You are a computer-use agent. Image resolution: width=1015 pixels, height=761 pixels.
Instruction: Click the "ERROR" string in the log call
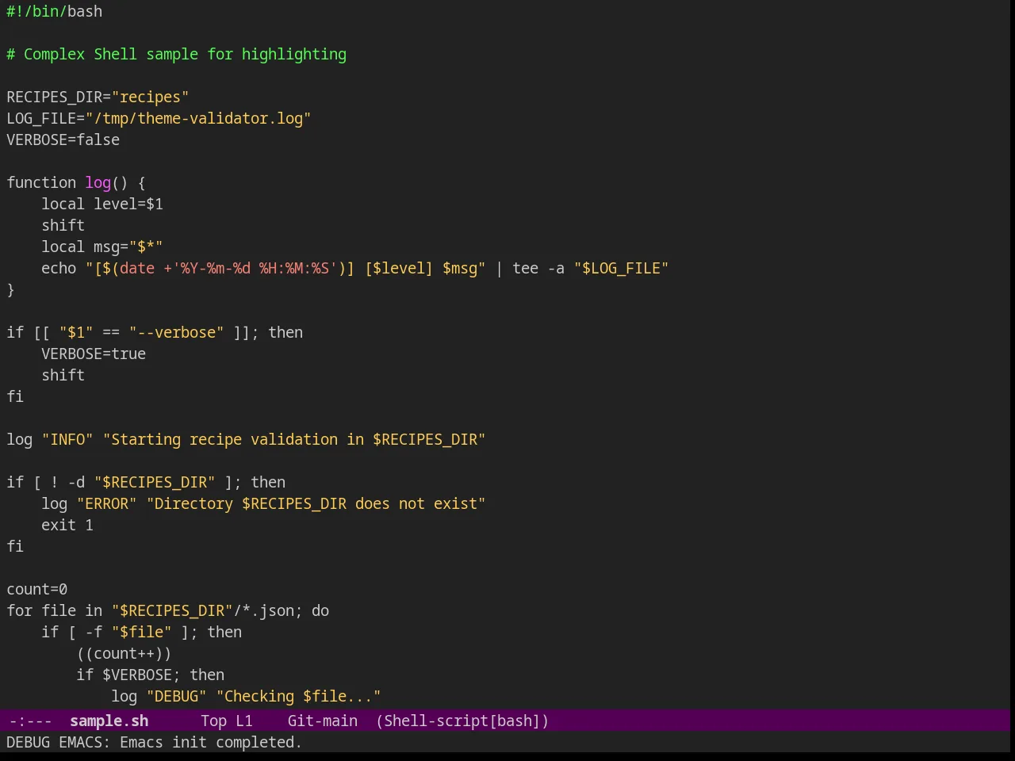(x=106, y=503)
